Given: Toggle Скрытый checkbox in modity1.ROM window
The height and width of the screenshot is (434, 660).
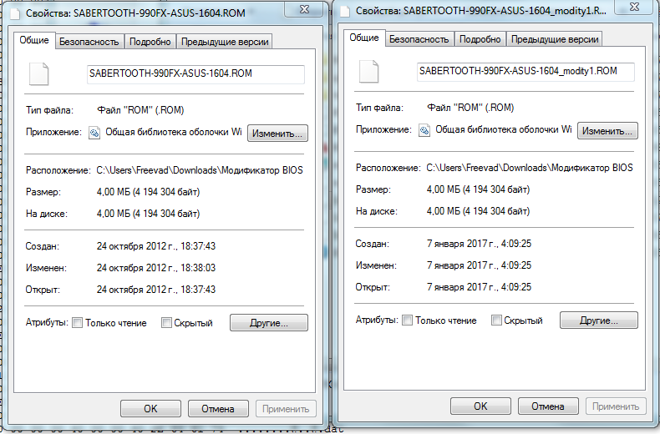Looking at the screenshot, I should (496, 320).
